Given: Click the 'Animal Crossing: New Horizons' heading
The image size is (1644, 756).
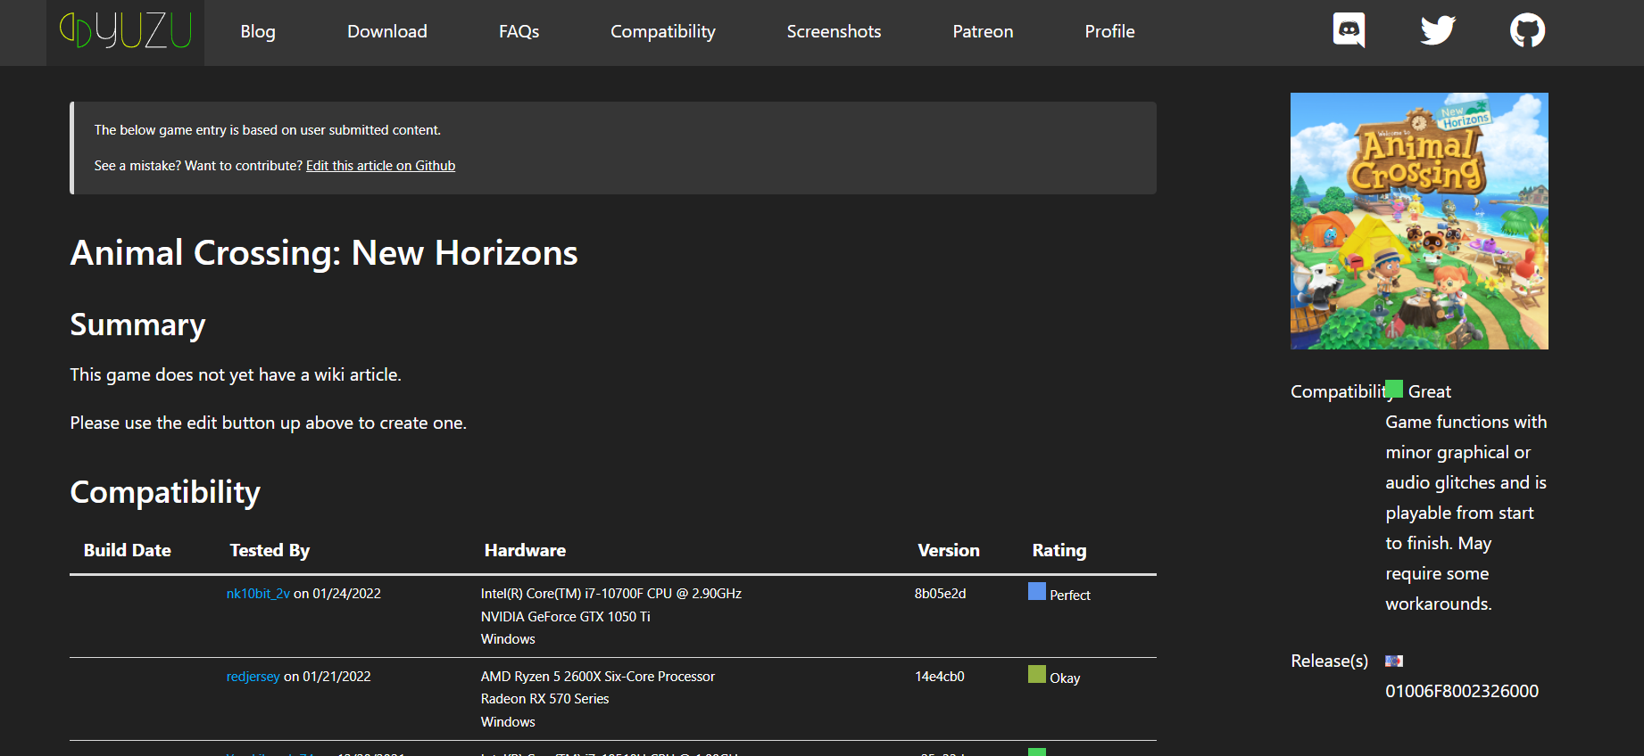Looking at the screenshot, I should point(324,253).
